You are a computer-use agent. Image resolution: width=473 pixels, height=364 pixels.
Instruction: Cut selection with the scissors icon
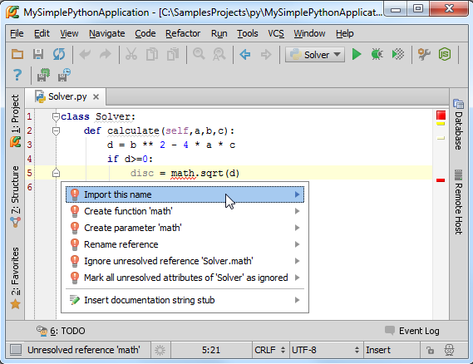131,55
